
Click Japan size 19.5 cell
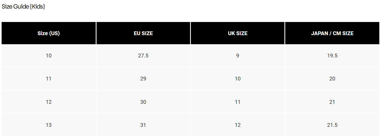[332, 56]
